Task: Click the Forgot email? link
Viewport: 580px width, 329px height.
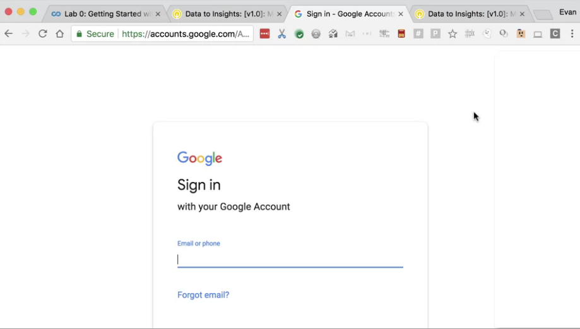Action: [x=203, y=295]
